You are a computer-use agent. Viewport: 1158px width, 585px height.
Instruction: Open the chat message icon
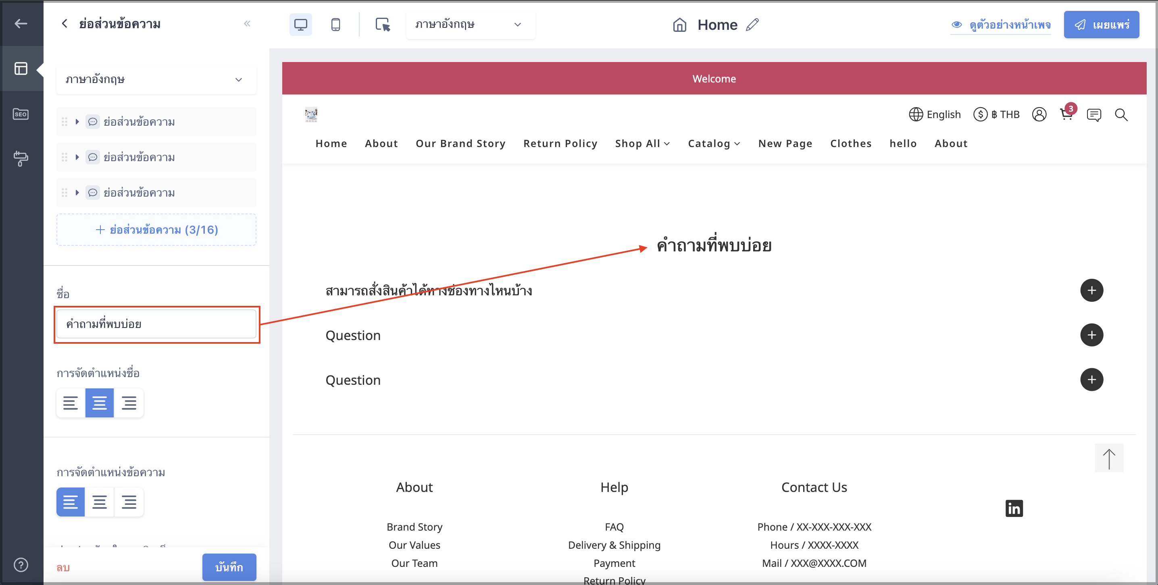[1094, 115]
